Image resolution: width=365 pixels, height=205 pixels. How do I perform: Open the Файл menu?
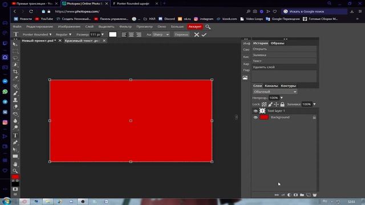click(17, 27)
